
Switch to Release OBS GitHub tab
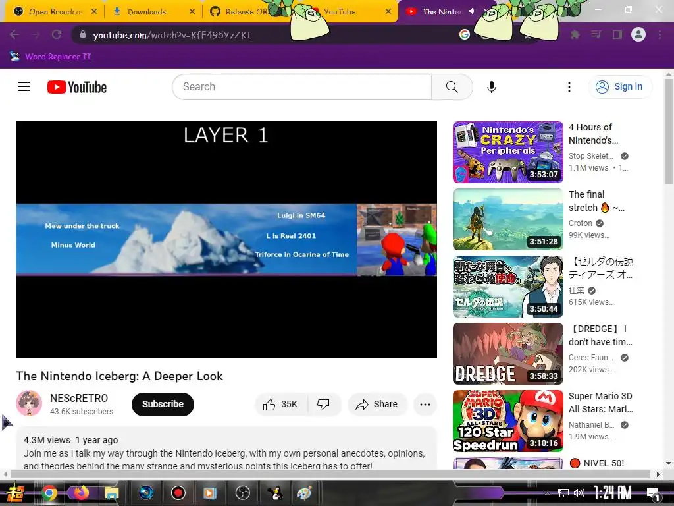(x=246, y=12)
